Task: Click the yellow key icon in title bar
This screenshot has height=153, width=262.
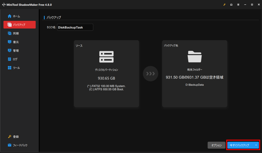Action: 224,5
